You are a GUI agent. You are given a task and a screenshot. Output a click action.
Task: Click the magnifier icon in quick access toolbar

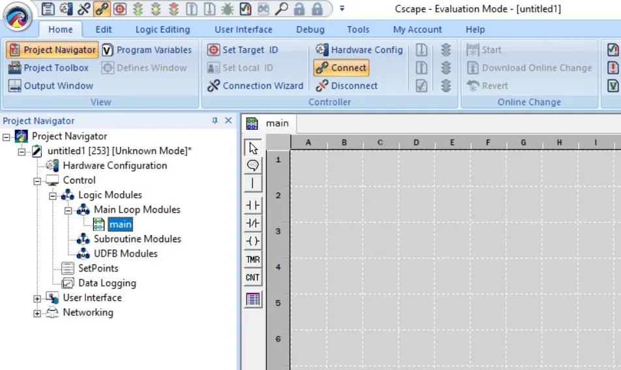[281, 9]
